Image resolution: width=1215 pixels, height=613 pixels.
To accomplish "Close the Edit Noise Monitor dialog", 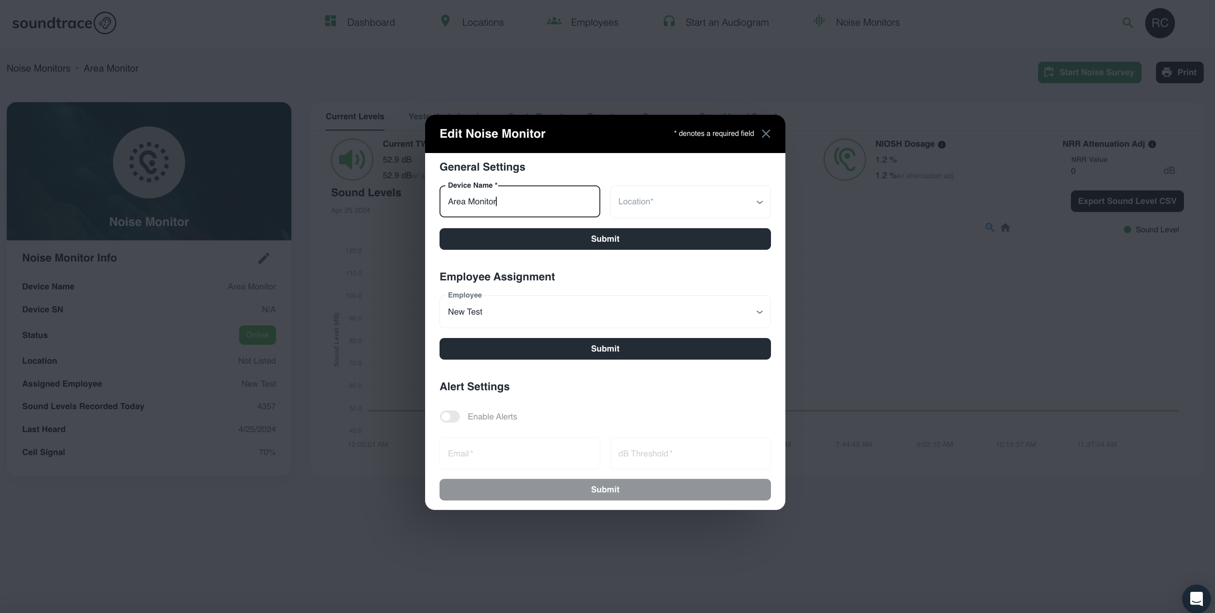I will coord(766,134).
